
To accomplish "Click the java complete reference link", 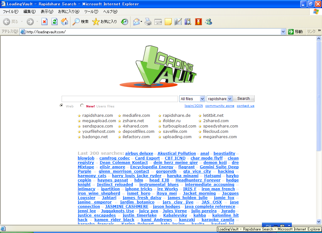I will click(210, 207).
